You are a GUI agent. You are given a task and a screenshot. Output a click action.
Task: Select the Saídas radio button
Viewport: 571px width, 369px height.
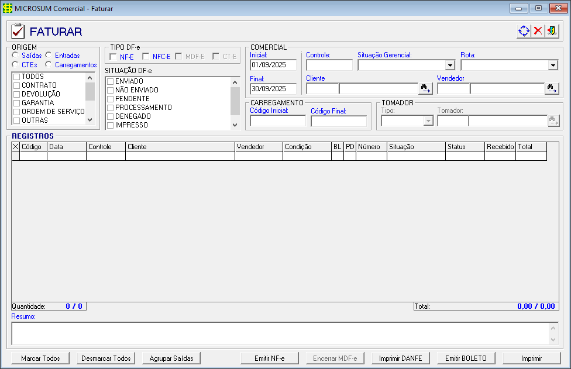pyautogui.click(x=15, y=56)
